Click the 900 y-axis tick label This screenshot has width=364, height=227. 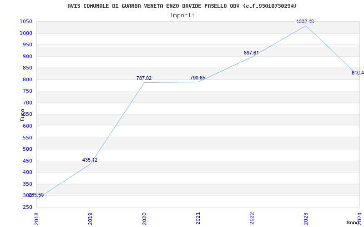click(x=27, y=56)
